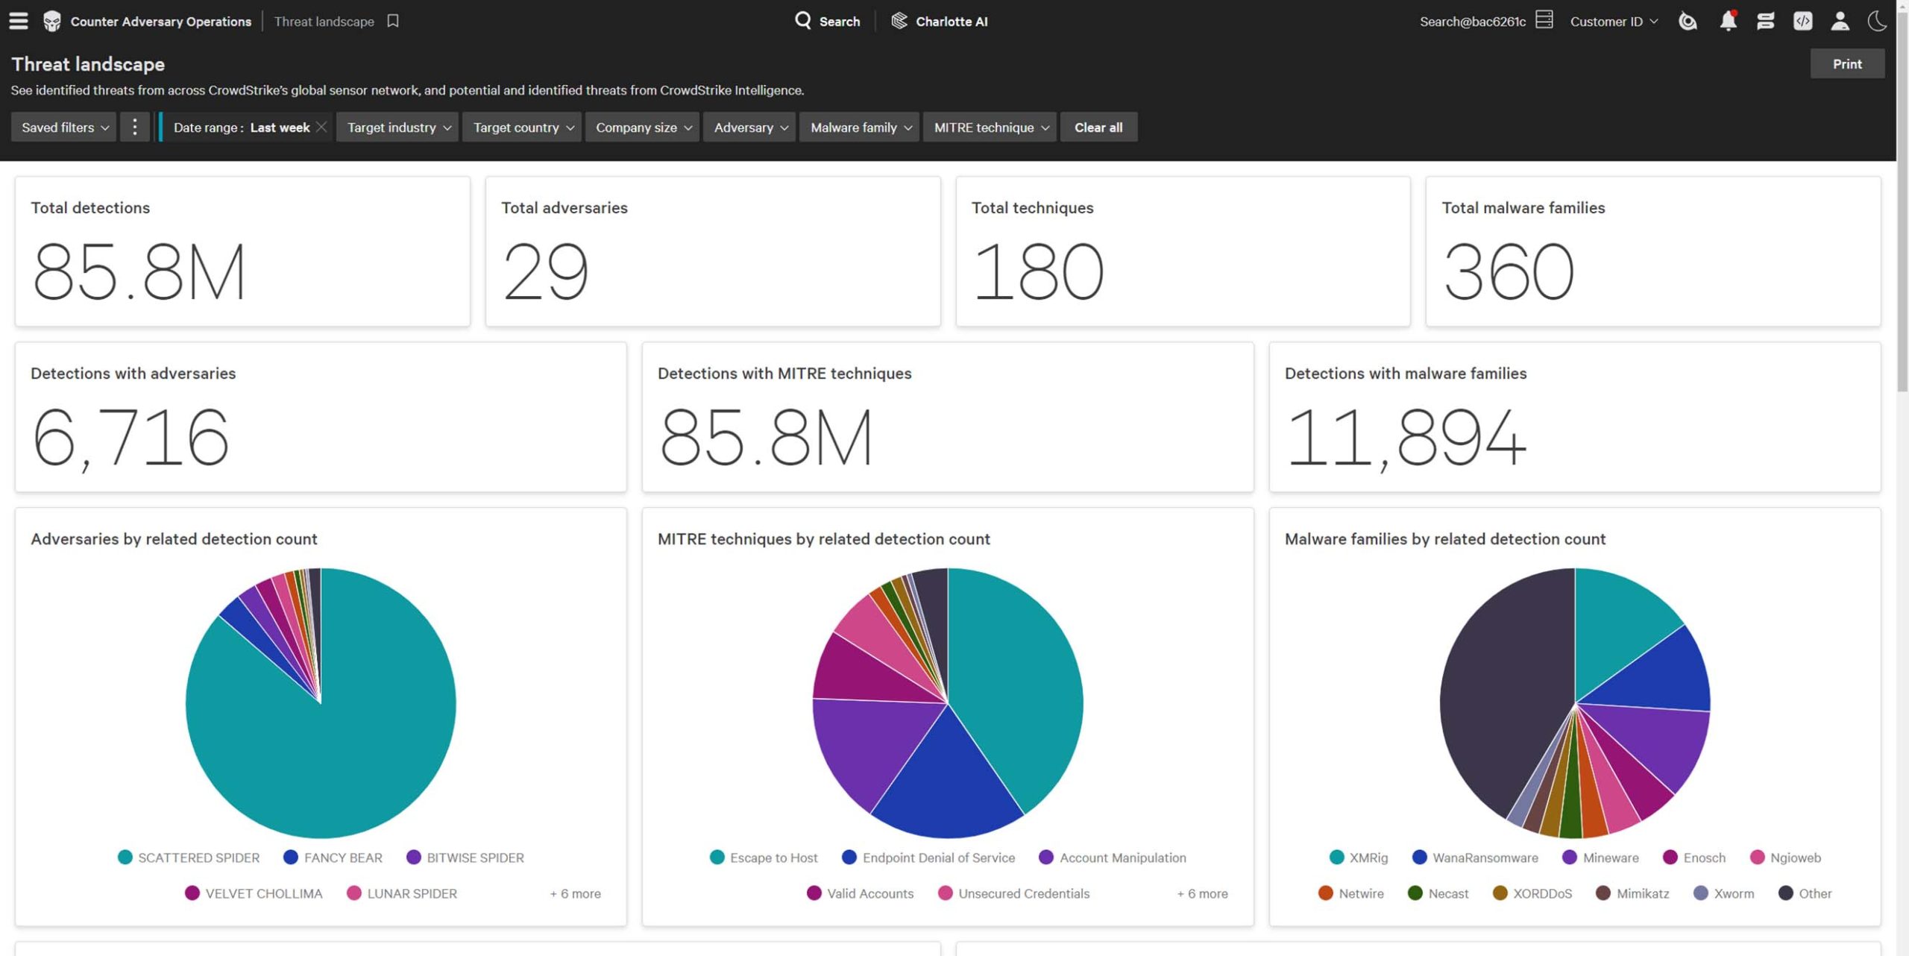
Task: Expand Malware family filter
Action: click(859, 127)
